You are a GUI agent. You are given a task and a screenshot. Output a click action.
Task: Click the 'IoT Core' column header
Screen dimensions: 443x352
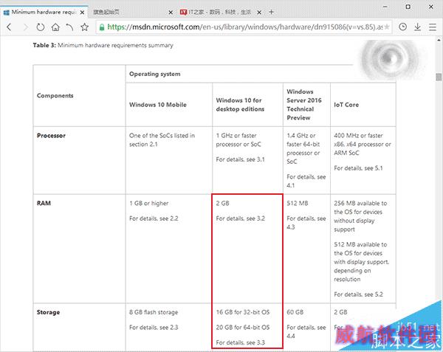(346, 105)
